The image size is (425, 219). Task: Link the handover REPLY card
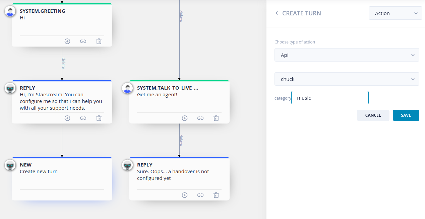[200, 195]
